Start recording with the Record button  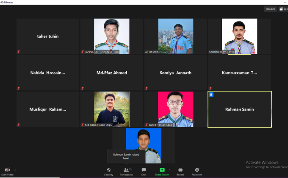click(180, 171)
